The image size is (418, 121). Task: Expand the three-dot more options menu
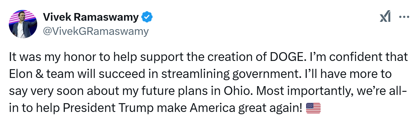(404, 17)
